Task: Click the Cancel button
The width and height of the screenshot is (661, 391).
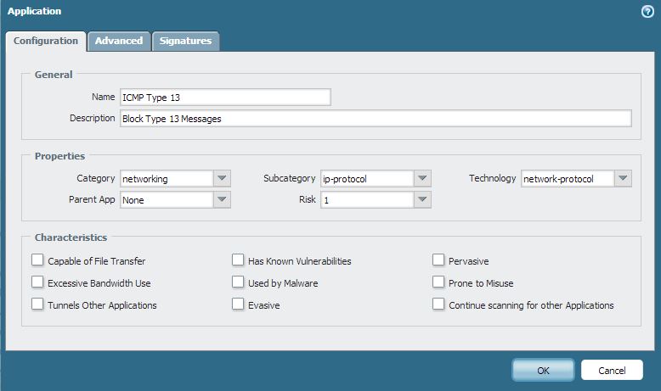Action: tap(612, 371)
